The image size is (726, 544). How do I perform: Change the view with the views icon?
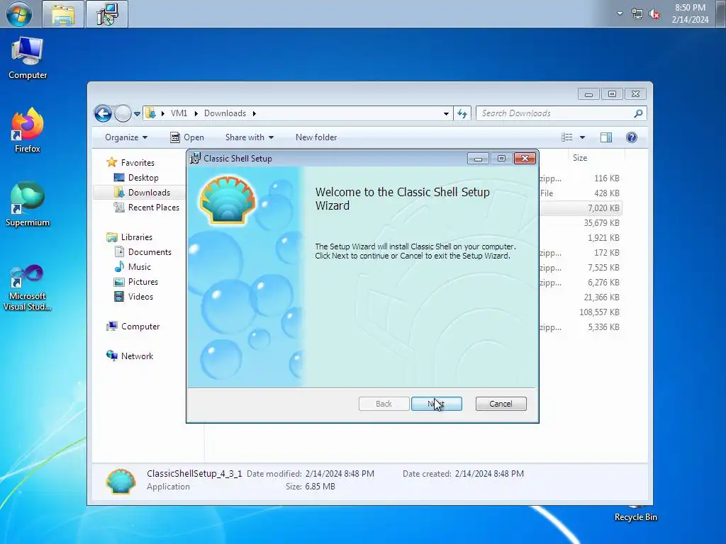[x=566, y=137]
